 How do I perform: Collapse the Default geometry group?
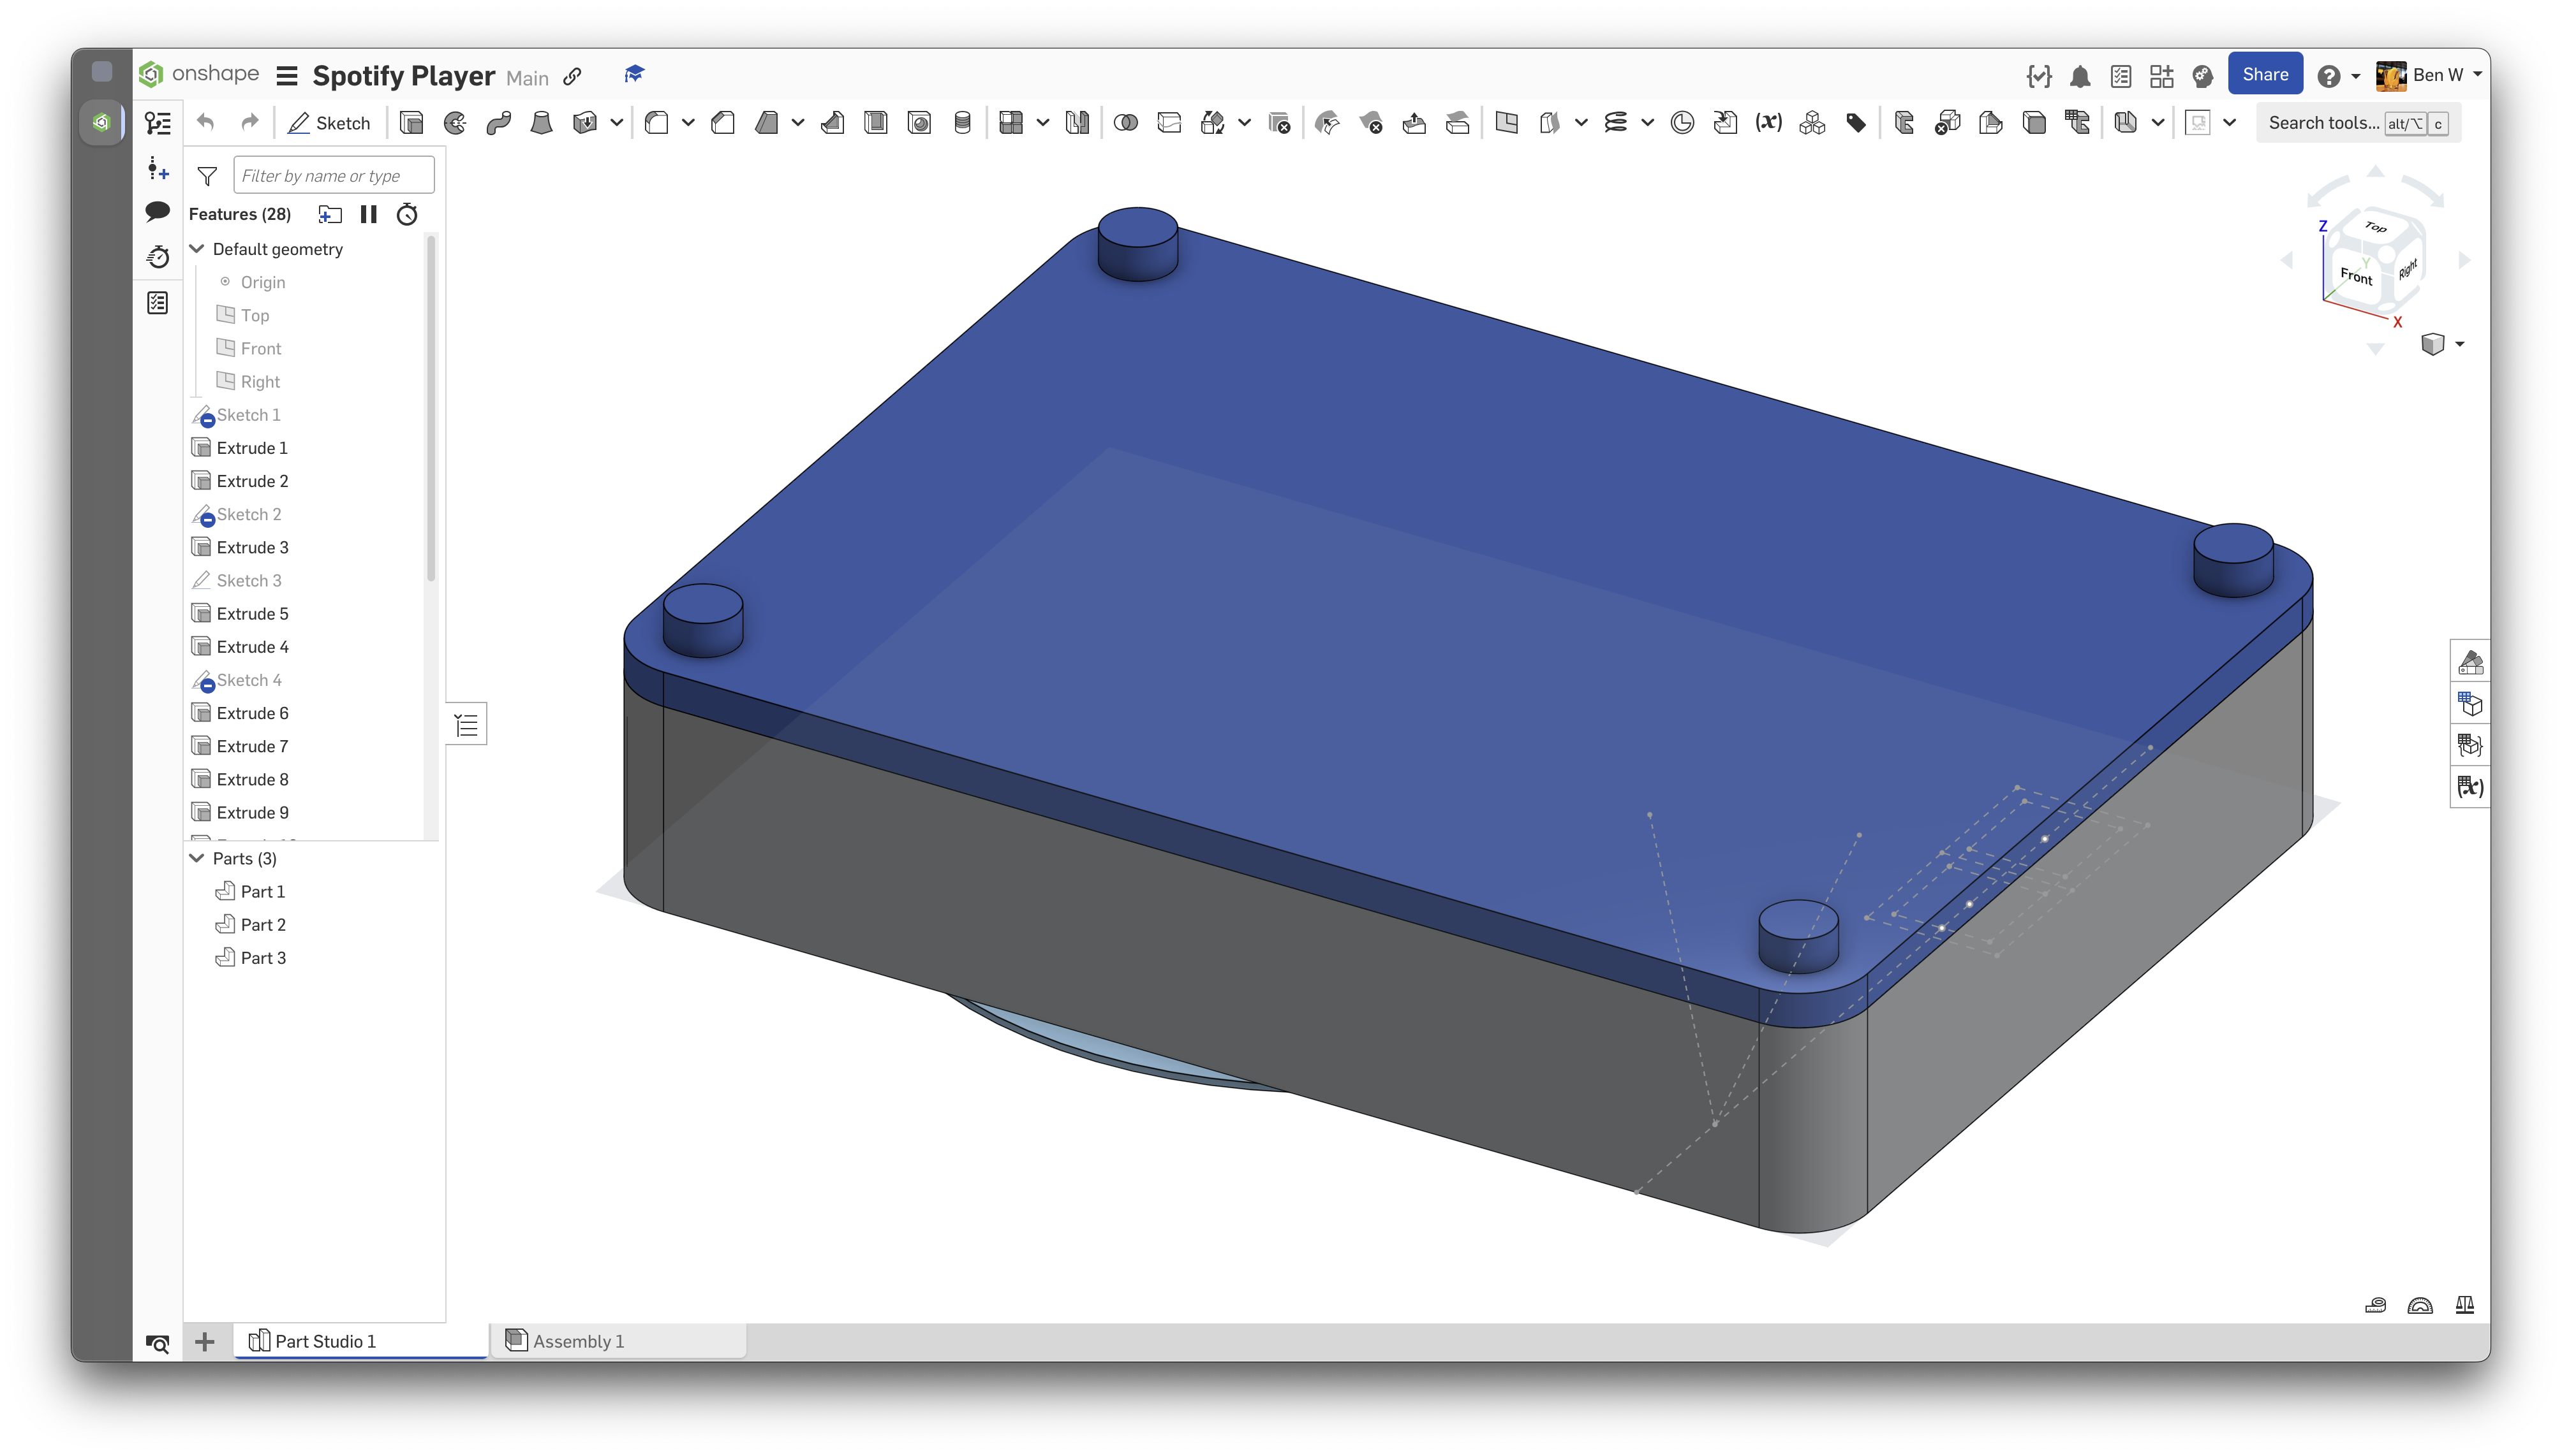(197, 249)
